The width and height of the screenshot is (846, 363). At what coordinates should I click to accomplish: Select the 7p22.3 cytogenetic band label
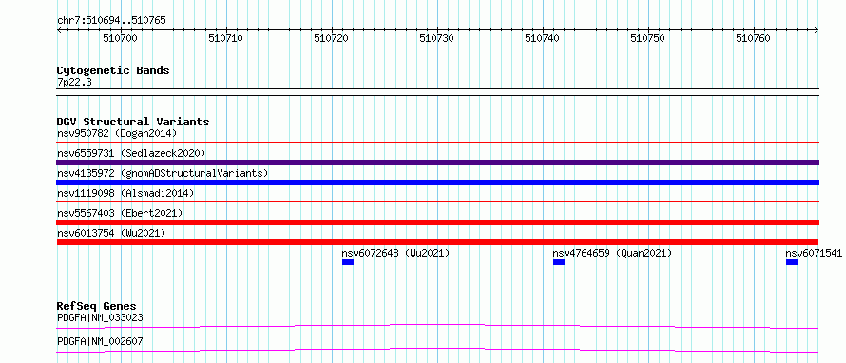(74, 82)
